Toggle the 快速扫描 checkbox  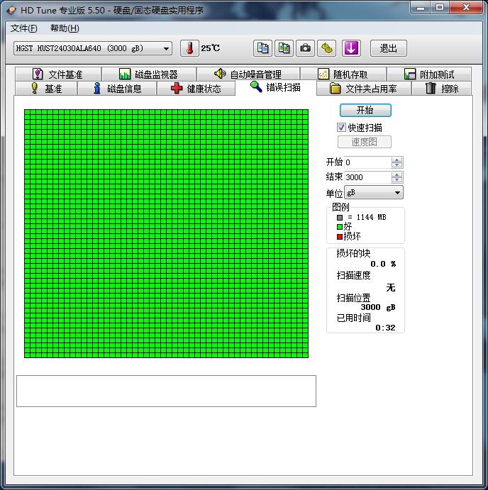341,127
